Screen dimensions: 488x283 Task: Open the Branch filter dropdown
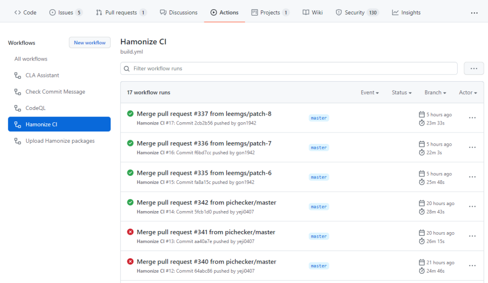click(x=435, y=93)
